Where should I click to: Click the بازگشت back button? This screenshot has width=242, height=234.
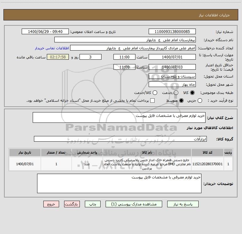click(72, 204)
